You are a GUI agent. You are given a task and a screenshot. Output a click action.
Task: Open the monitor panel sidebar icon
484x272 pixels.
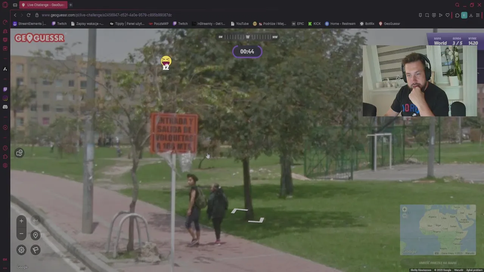coord(5,40)
